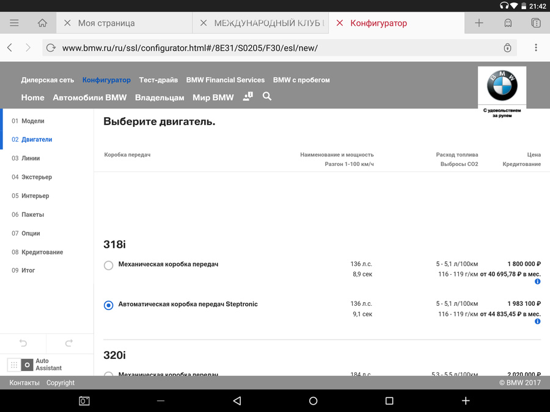Open the Автомобили BMW menu

[x=89, y=98]
